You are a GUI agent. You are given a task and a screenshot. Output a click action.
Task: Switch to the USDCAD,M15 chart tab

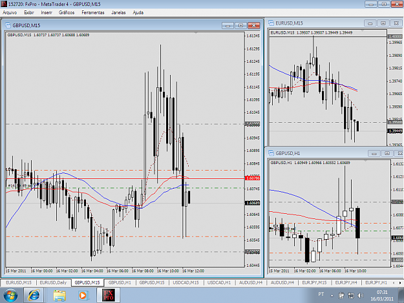(x=186, y=282)
